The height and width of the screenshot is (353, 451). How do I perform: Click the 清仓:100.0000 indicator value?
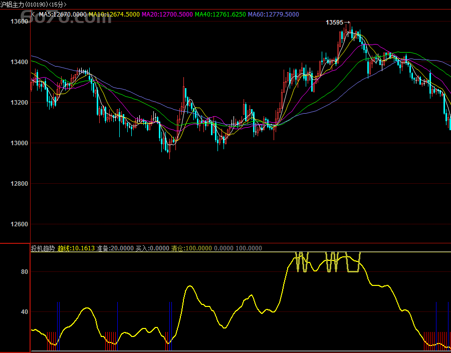(x=191, y=248)
